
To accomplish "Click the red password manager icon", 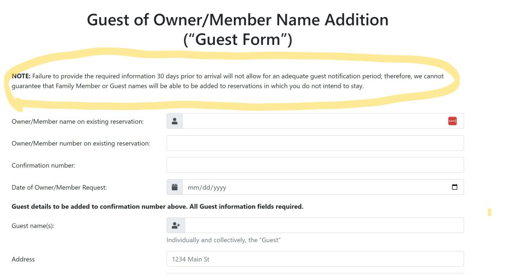I will point(452,121).
